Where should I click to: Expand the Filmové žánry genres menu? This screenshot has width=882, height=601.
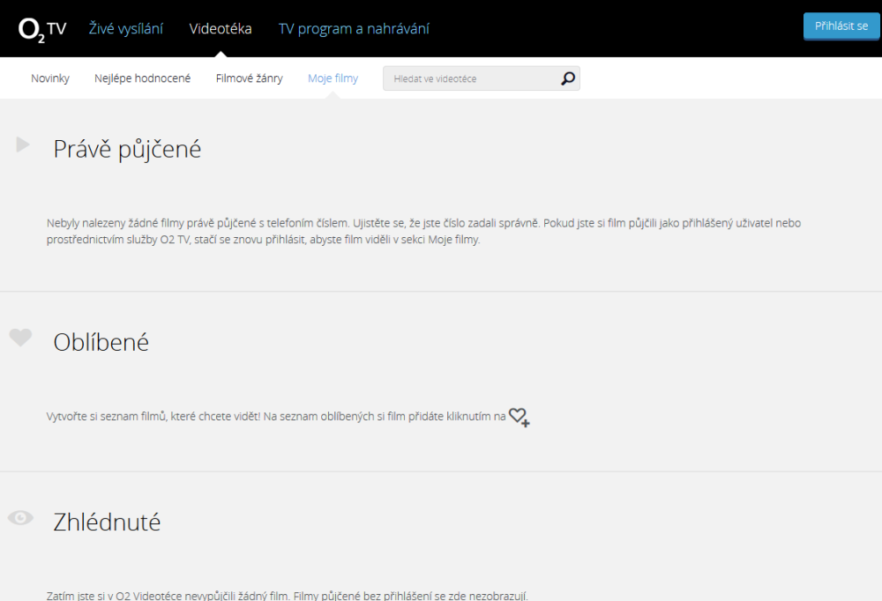(249, 78)
